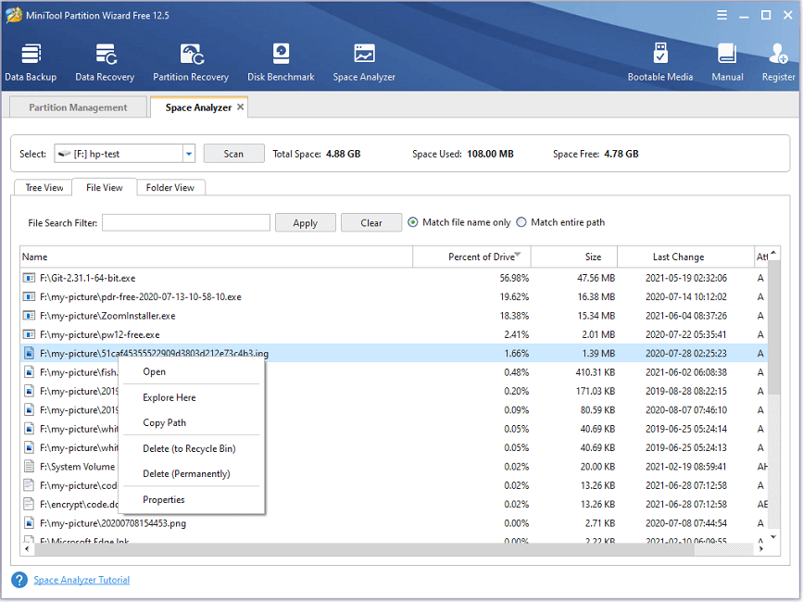This screenshot has height=602, width=803.
Task: Click scroll right arrow of file list
Action: [x=761, y=549]
